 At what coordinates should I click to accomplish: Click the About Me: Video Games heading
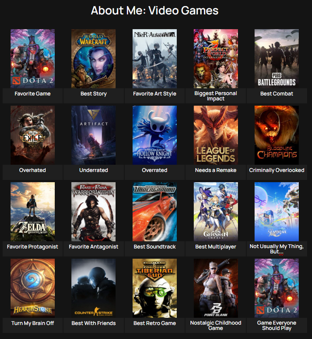pyautogui.click(x=154, y=10)
